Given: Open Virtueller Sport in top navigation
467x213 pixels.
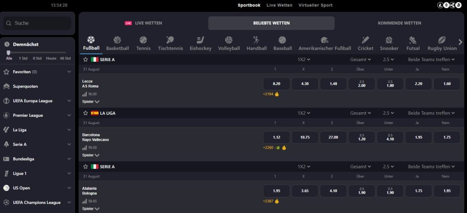Looking at the screenshot, I should pyautogui.click(x=316, y=5).
